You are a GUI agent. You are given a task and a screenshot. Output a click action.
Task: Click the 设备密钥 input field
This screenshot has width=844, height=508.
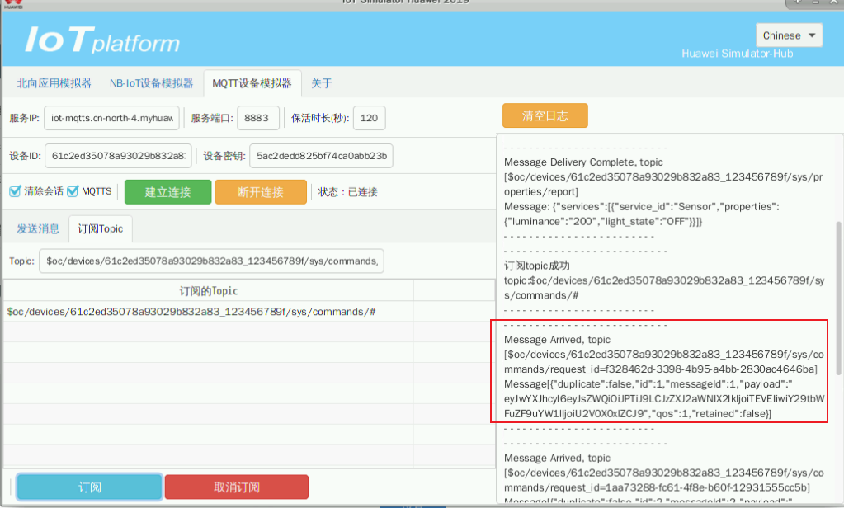(x=321, y=156)
